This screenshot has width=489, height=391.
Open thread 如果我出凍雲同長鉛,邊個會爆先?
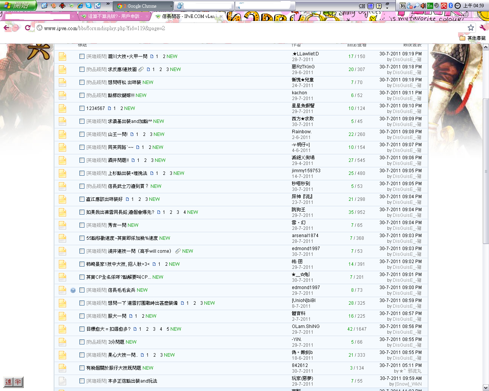coord(120,212)
